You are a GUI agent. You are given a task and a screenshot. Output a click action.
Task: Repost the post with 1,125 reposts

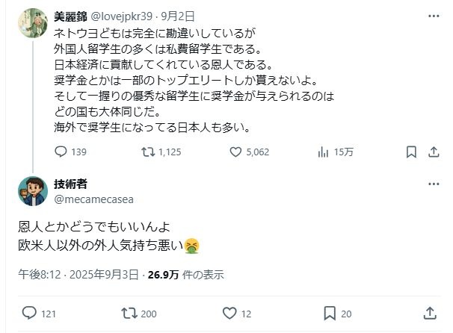click(148, 152)
